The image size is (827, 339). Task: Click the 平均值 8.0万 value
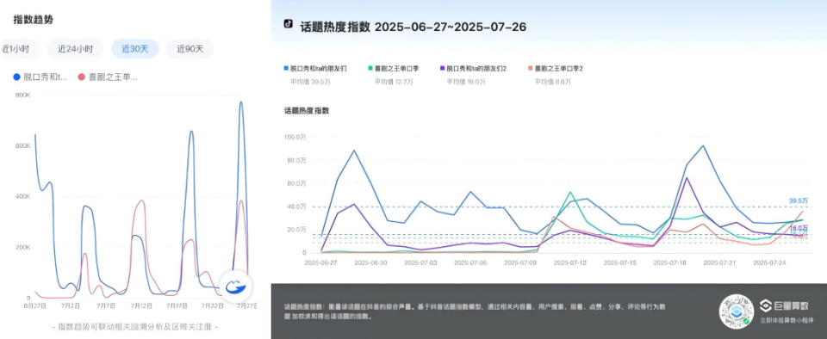tap(553, 82)
